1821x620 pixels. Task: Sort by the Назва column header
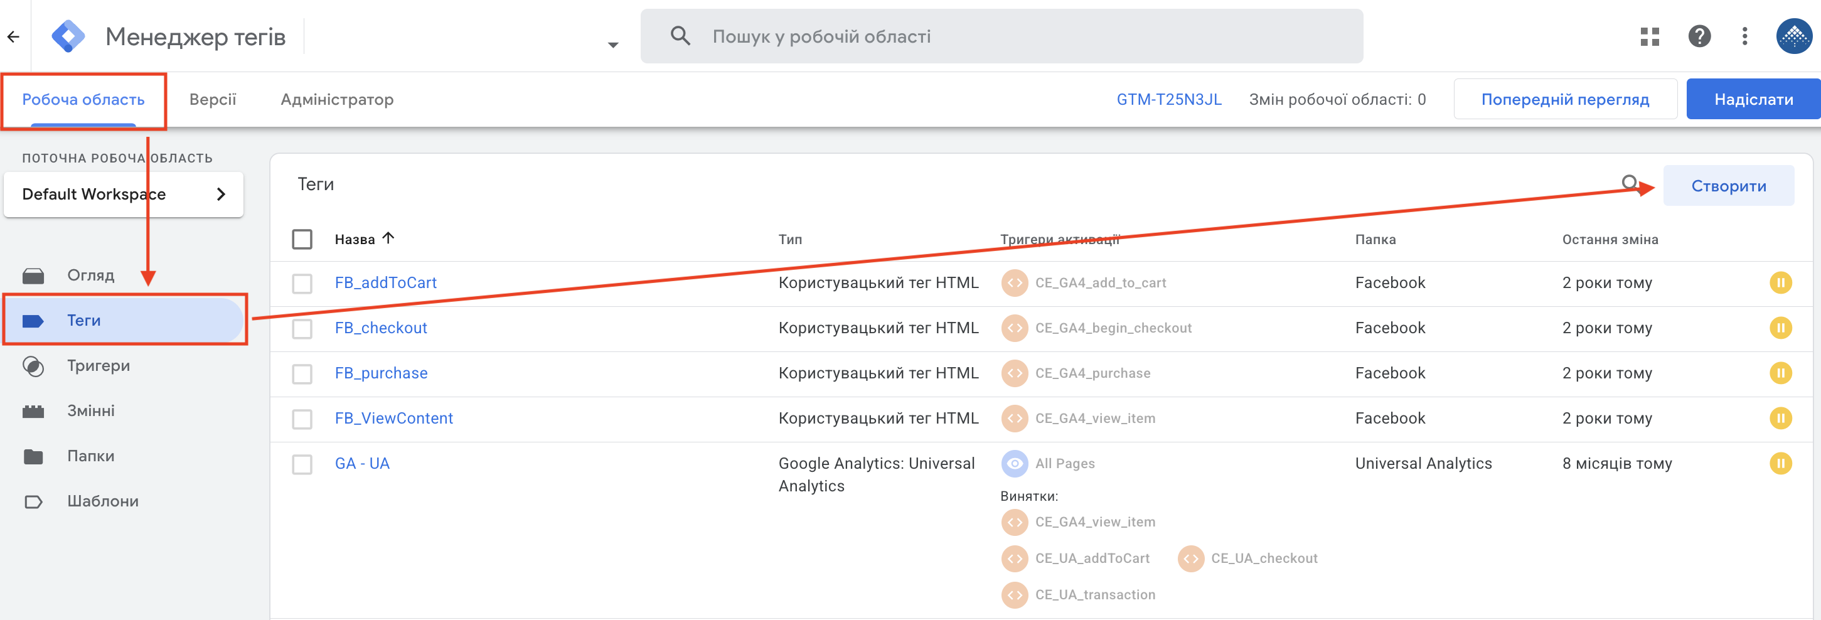pos(354,240)
